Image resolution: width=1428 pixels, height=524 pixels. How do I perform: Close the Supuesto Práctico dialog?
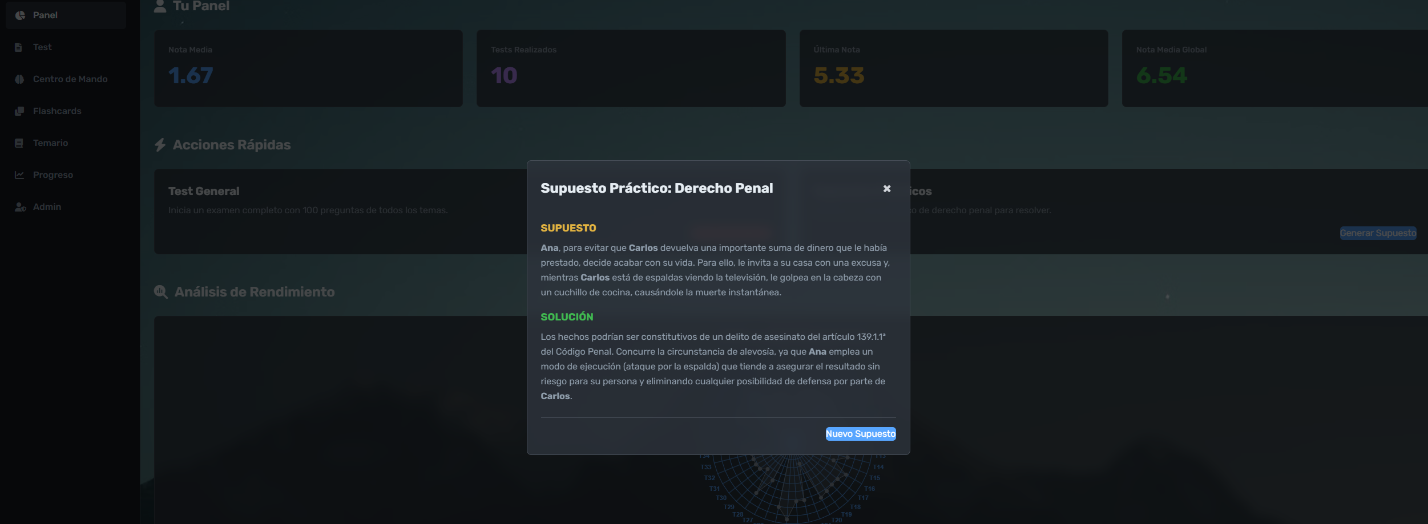coord(886,189)
